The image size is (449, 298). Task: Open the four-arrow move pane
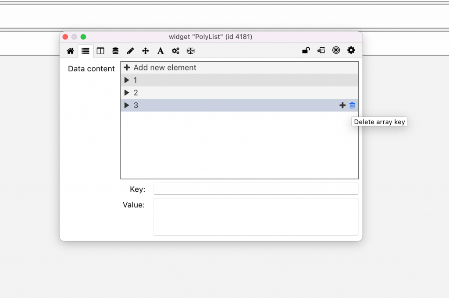point(146,51)
